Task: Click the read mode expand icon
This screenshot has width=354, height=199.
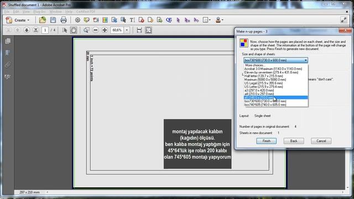Action: [343, 20]
